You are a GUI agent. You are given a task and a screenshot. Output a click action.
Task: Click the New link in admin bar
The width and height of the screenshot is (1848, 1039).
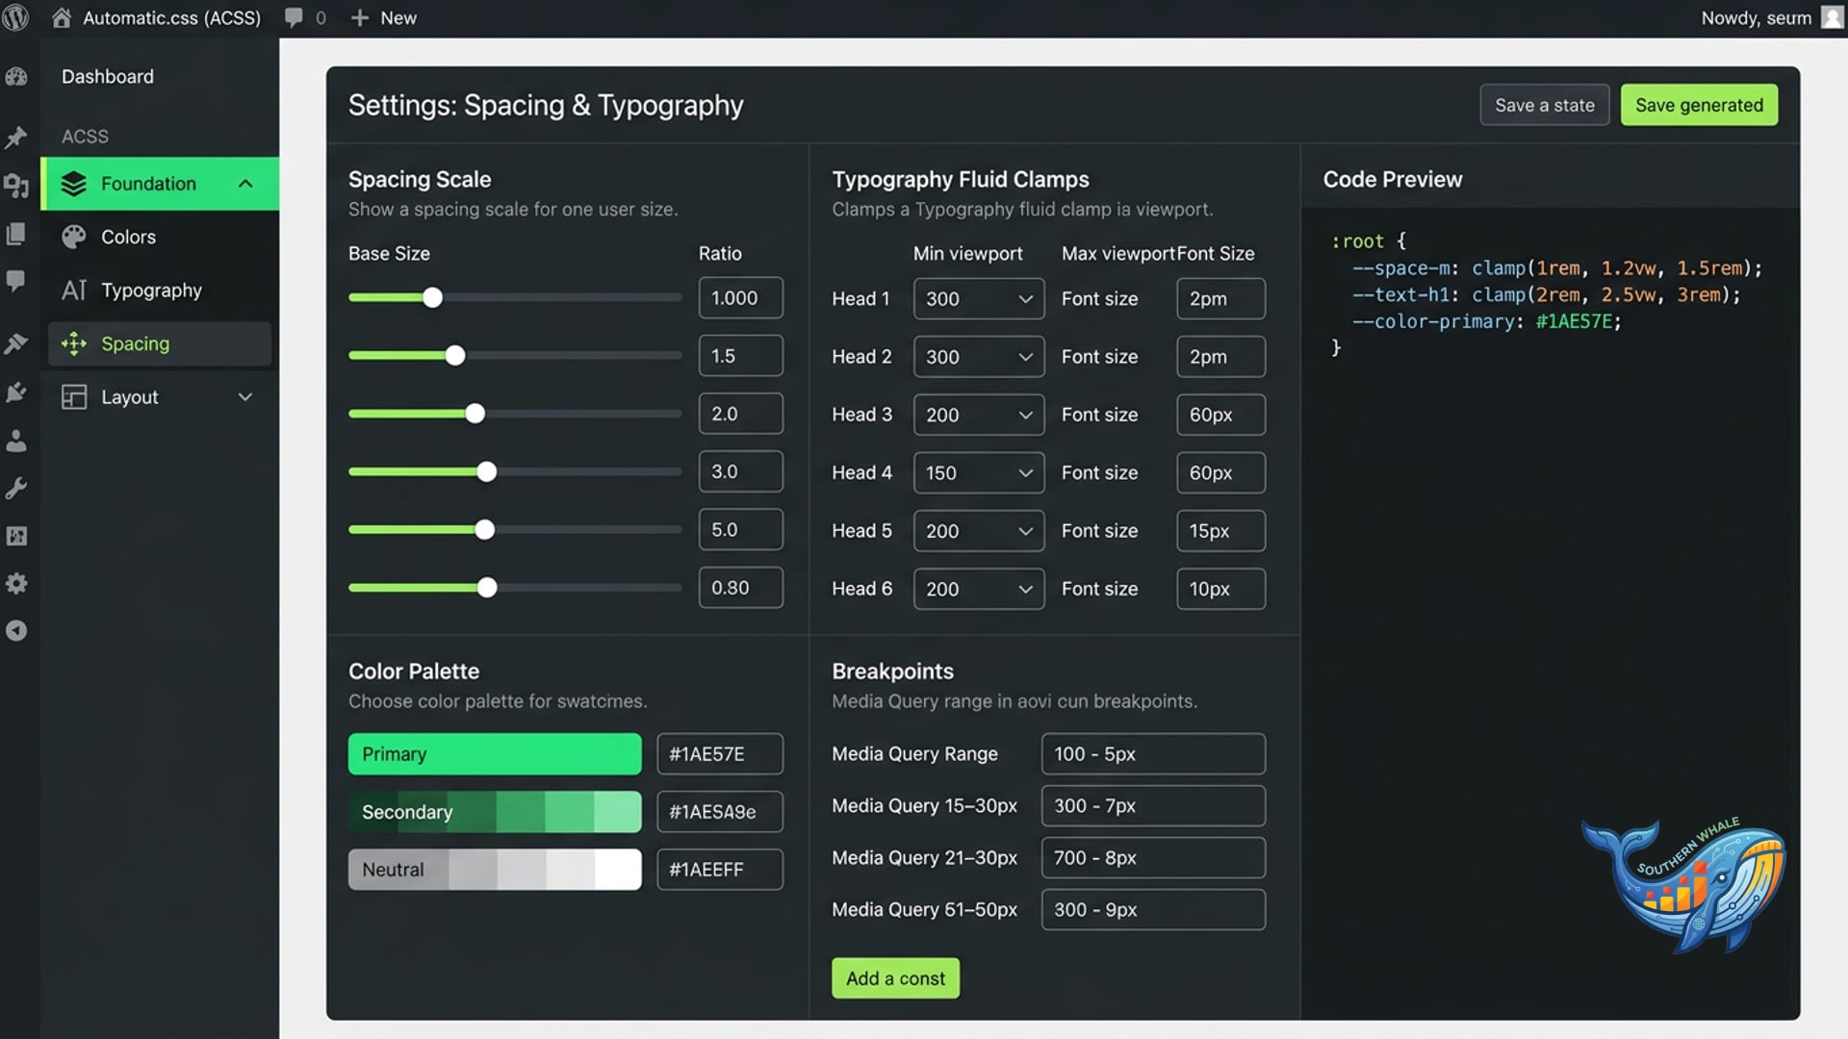tap(398, 17)
